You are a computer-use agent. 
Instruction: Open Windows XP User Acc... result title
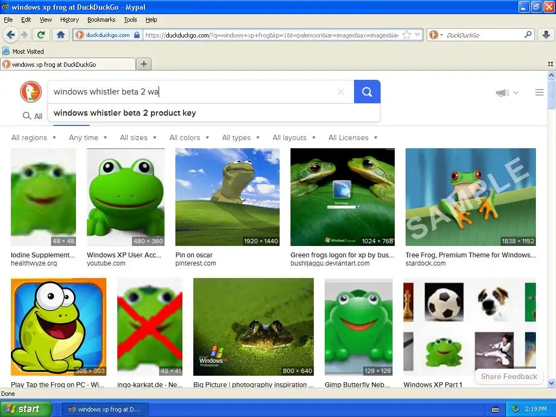(124, 255)
